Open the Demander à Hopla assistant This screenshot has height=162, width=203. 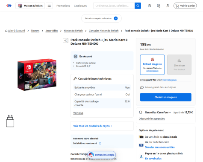pos(102,155)
